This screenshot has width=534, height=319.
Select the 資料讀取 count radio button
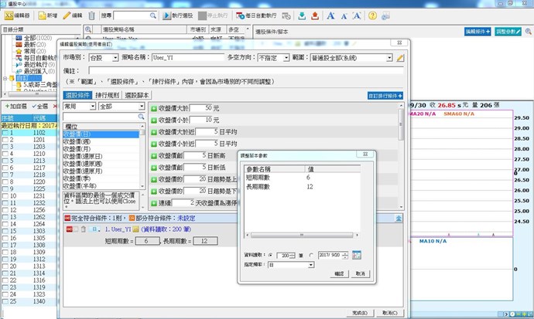tap(269, 255)
